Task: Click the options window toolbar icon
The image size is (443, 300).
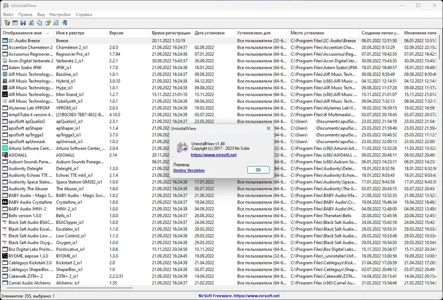Action: pos(15,23)
